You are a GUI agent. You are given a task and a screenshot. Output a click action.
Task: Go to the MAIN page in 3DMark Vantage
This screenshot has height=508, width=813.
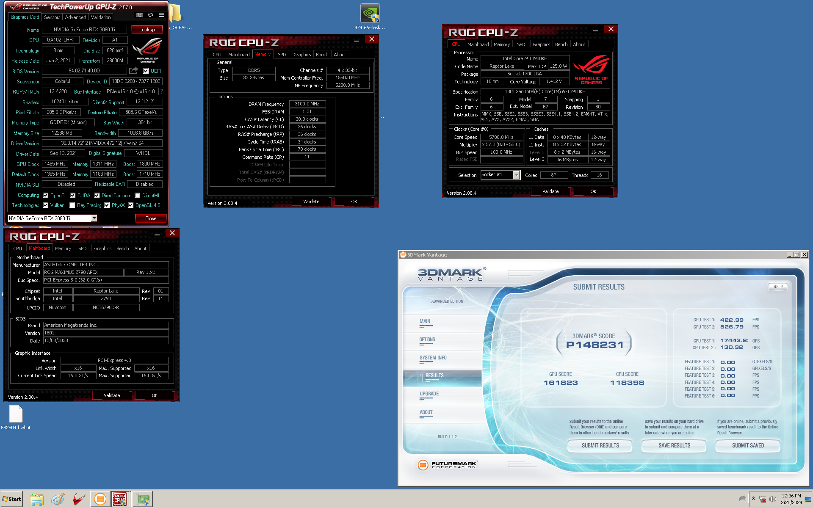[x=425, y=321]
